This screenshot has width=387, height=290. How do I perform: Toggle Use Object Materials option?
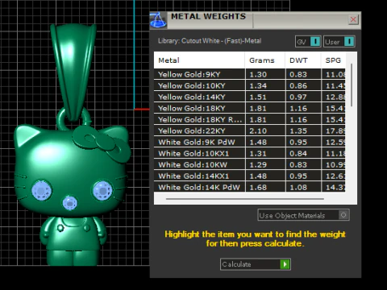pos(303,215)
